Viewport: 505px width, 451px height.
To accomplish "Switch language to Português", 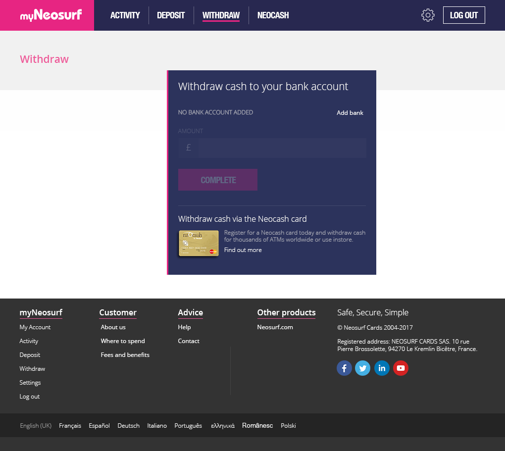I will 188,426.
